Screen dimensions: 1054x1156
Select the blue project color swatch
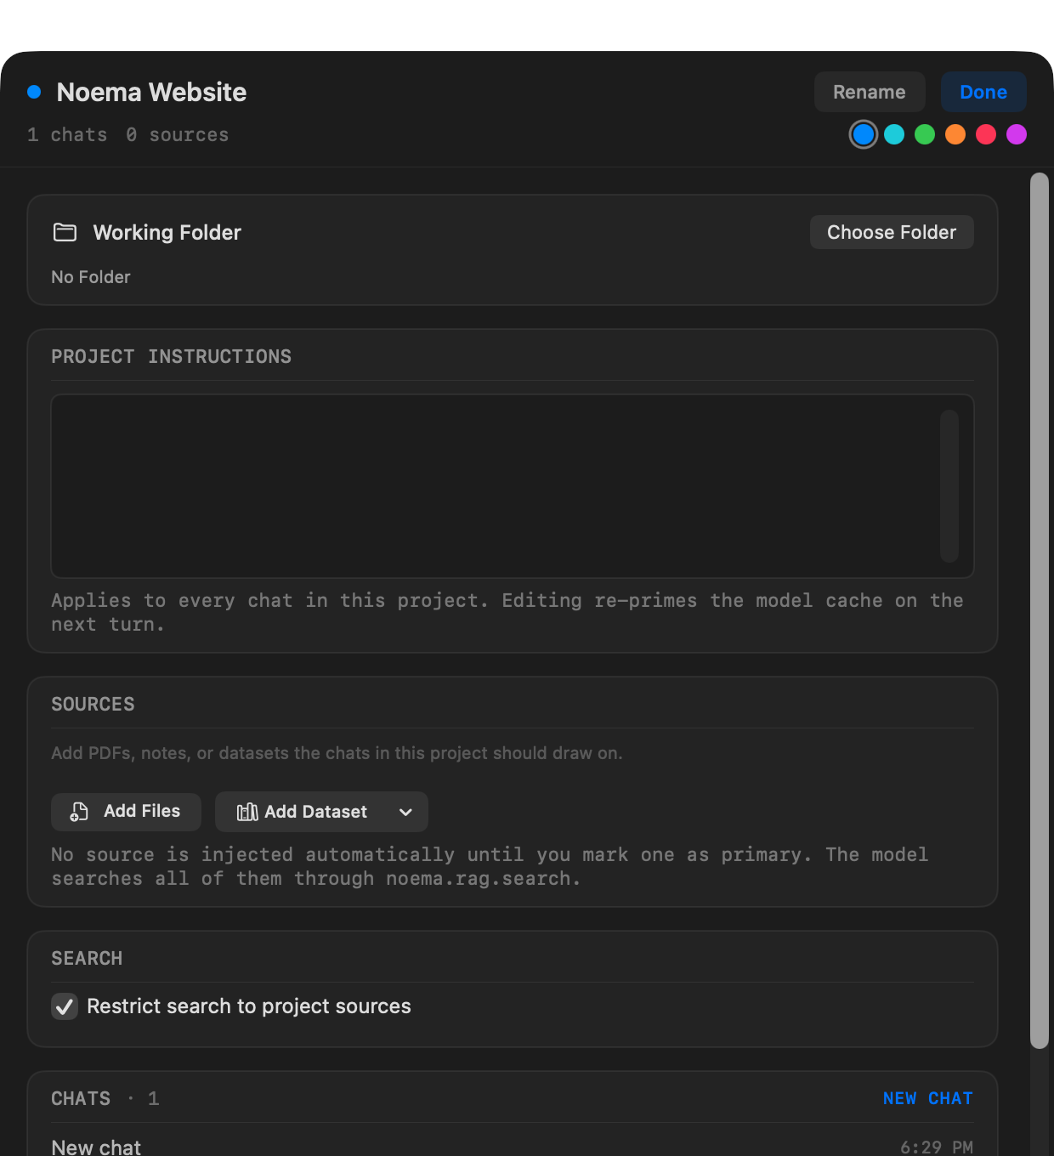tap(864, 134)
